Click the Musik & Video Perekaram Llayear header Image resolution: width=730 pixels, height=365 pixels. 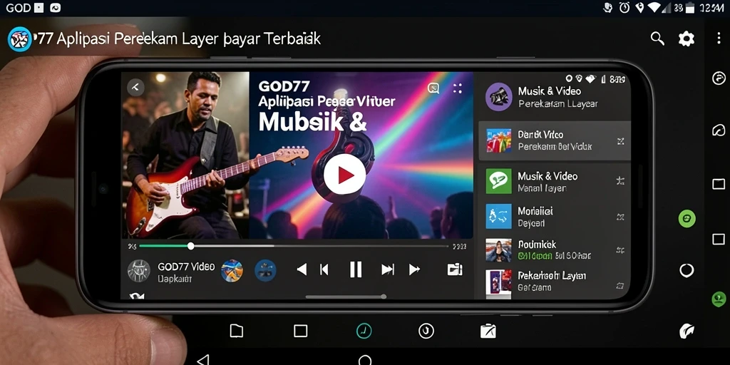click(x=557, y=97)
